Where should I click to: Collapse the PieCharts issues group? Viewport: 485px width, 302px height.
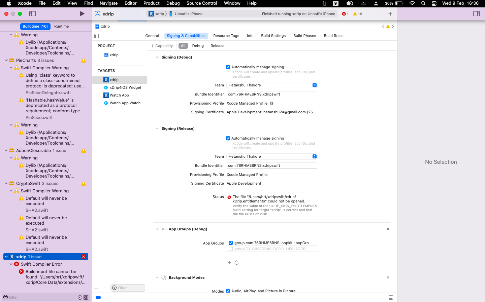click(x=6, y=61)
